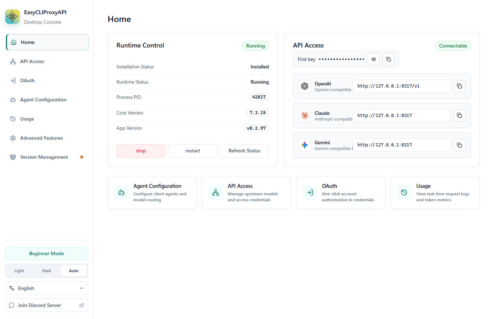The image size is (494, 319).
Task: Click the Installed status text
Action: click(x=260, y=67)
